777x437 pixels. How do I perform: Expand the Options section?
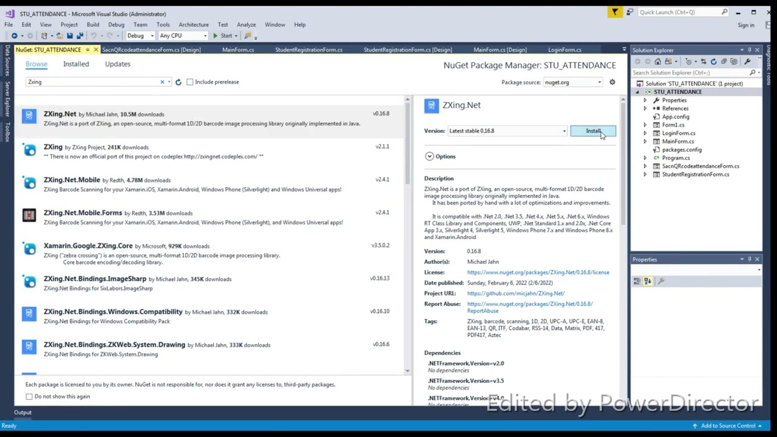pos(429,157)
